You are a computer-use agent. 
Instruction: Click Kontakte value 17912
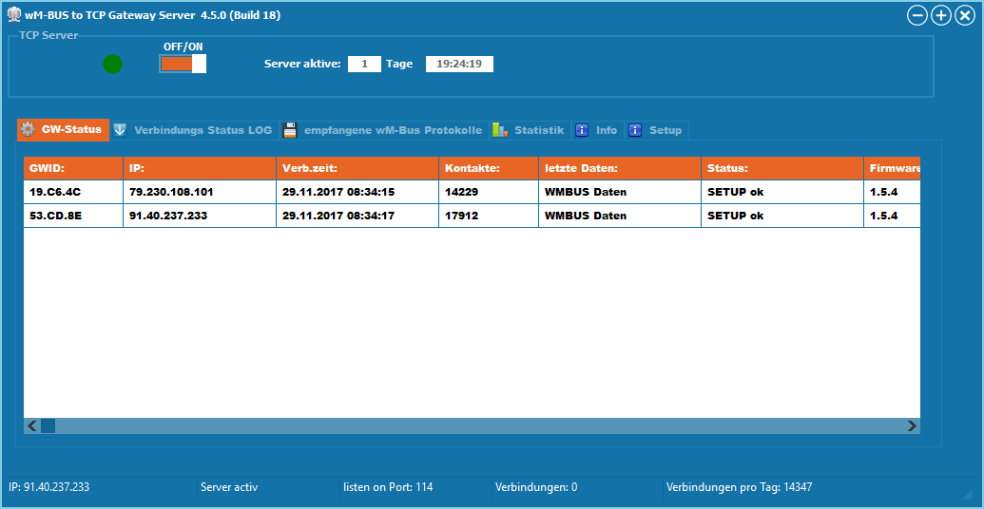489,216
